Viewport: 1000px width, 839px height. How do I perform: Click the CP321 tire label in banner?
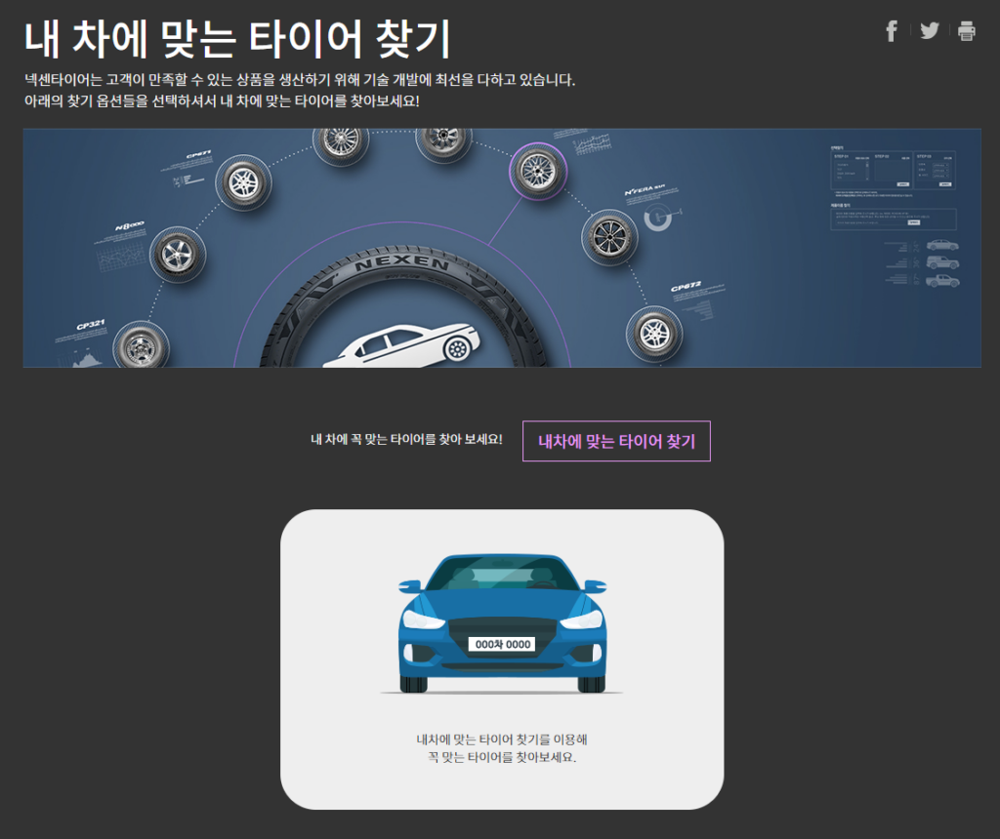pyautogui.click(x=90, y=325)
